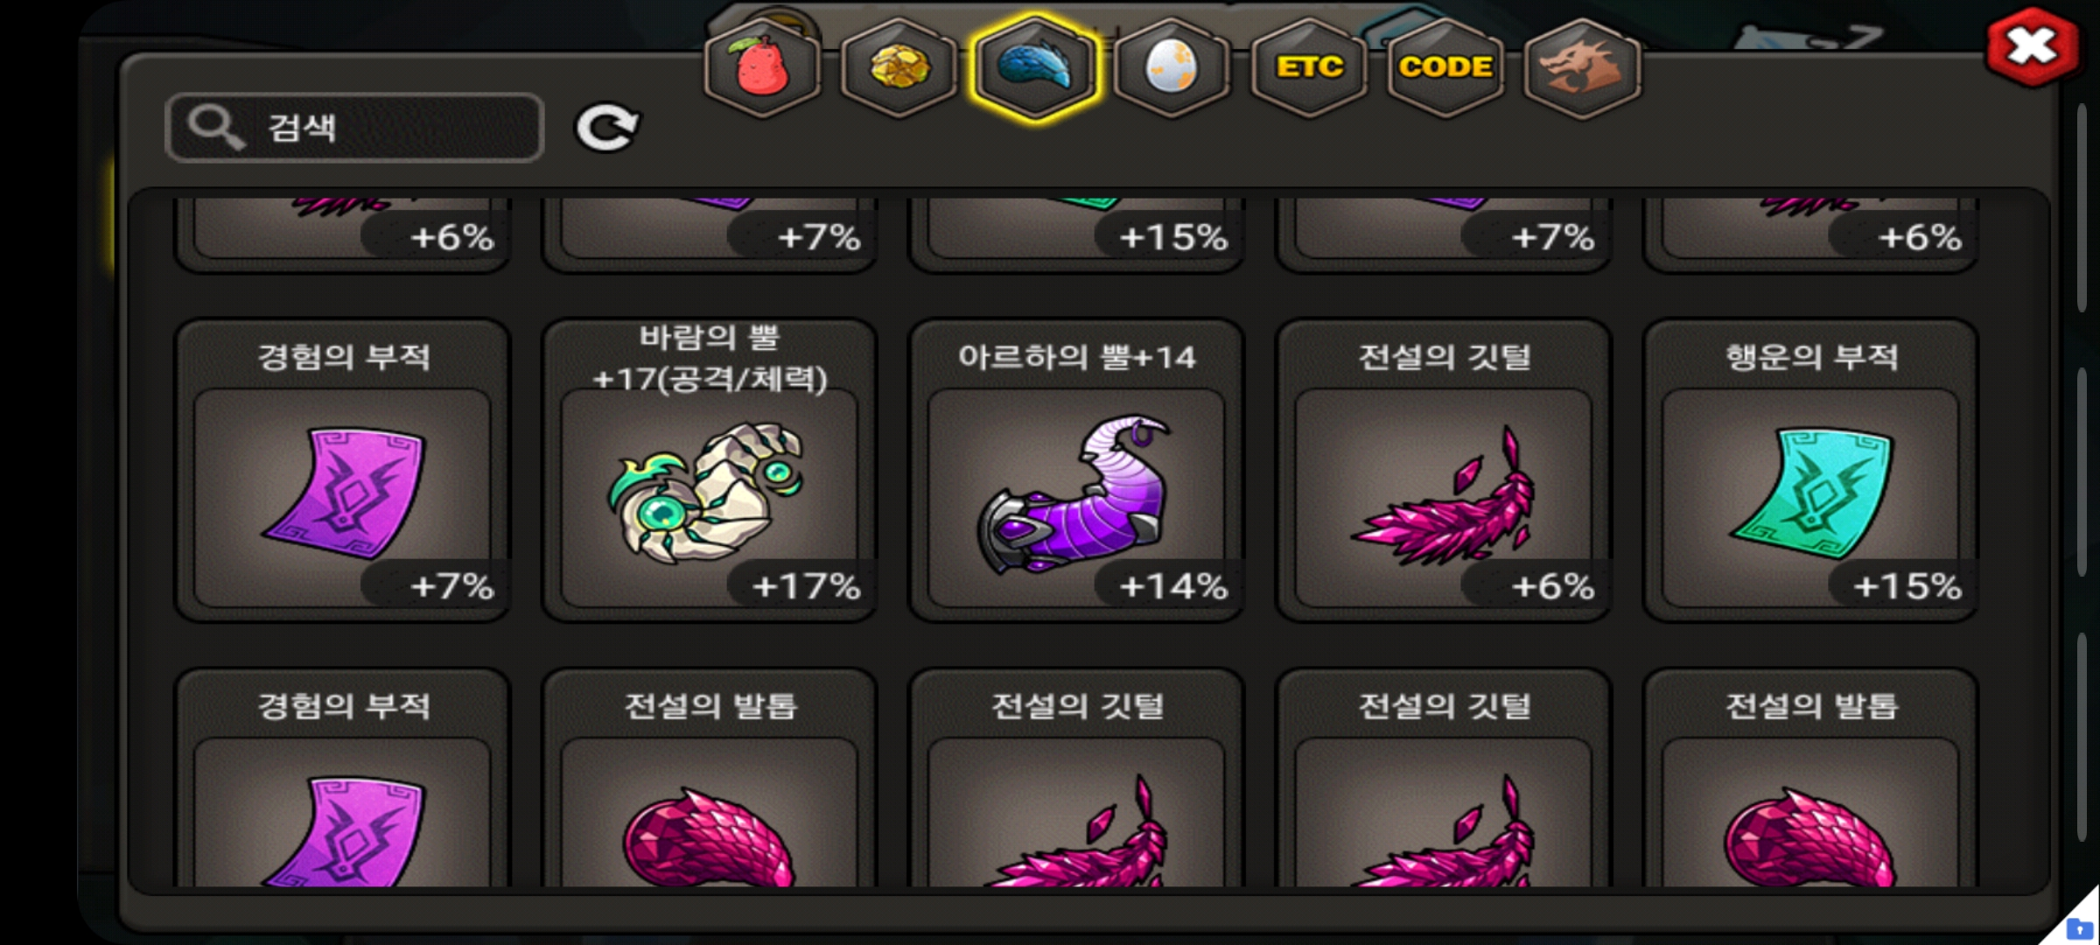Switch to the CODE tab
This screenshot has width=2100, height=945.
(1445, 66)
